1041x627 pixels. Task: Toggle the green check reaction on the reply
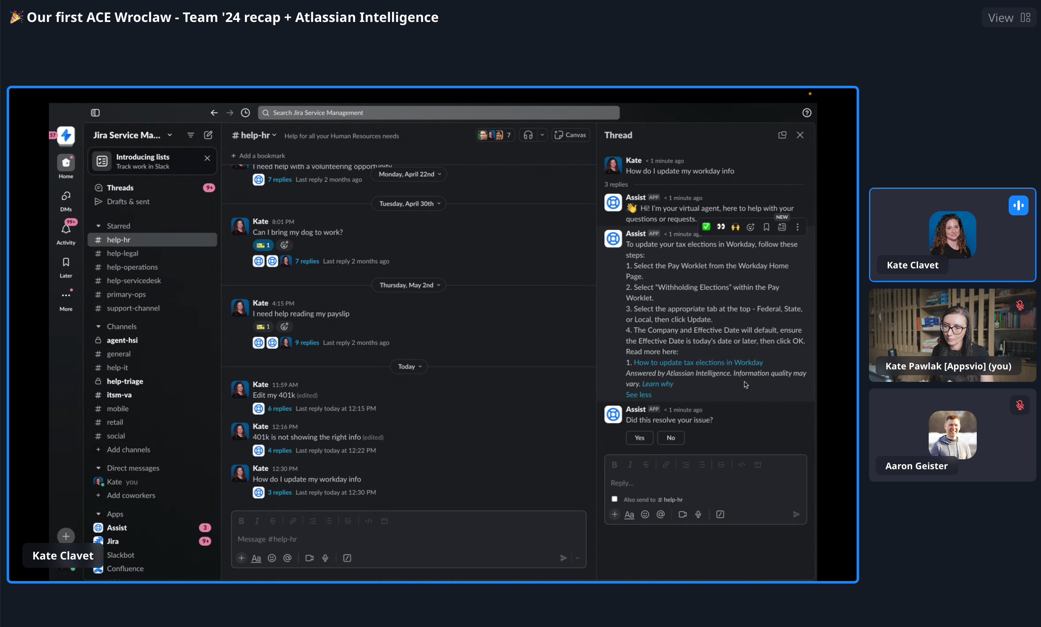click(706, 227)
